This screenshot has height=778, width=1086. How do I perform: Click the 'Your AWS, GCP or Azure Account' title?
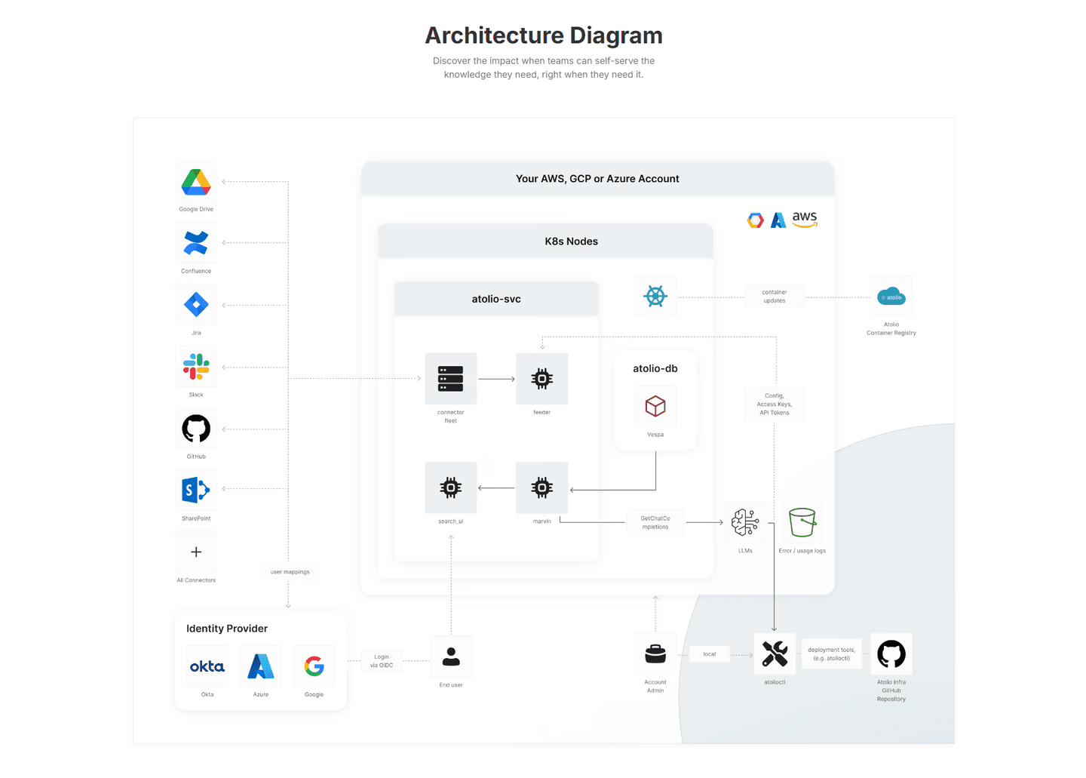(597, 179)
